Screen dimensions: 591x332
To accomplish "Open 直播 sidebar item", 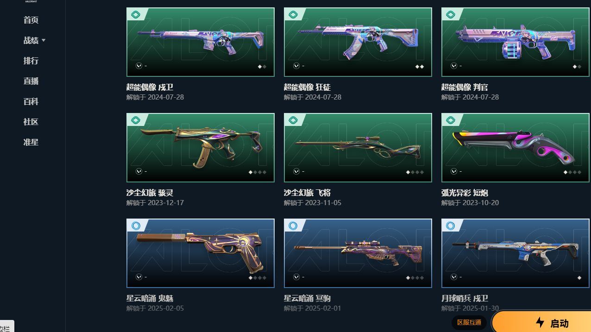I will tap(31, 81).
